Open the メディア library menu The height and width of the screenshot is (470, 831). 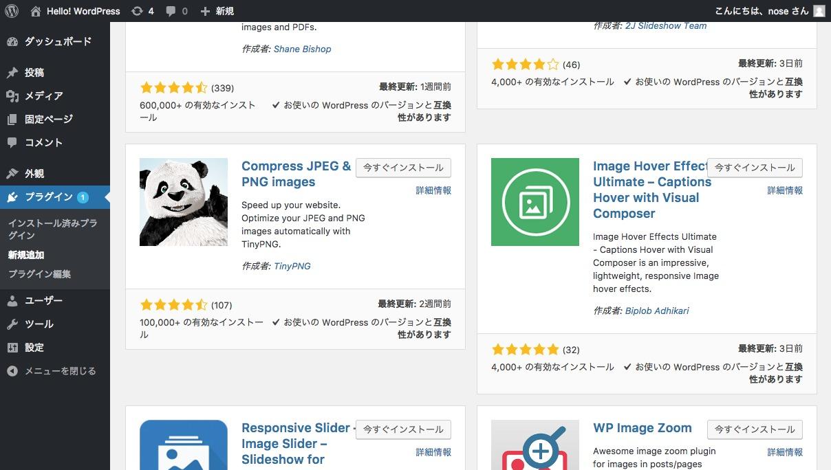pyautogui.click(x=44, y=96)
